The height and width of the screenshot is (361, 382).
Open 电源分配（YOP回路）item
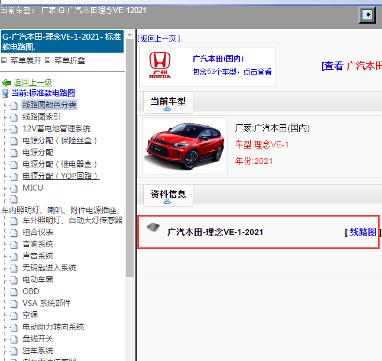(x=61, y=176)
